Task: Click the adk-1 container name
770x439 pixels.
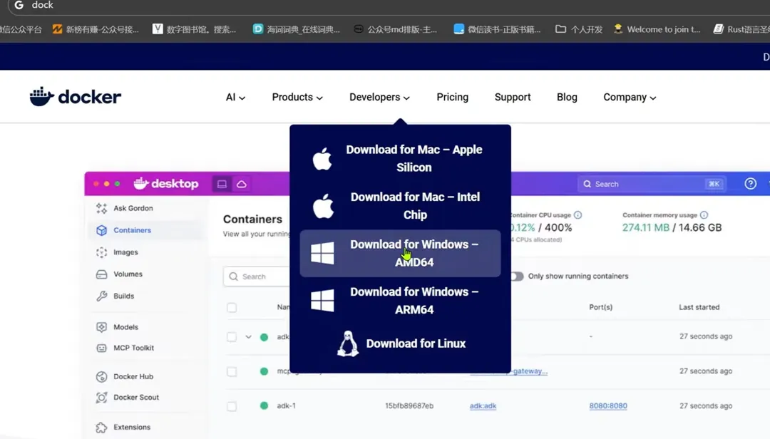Action: 287,406
